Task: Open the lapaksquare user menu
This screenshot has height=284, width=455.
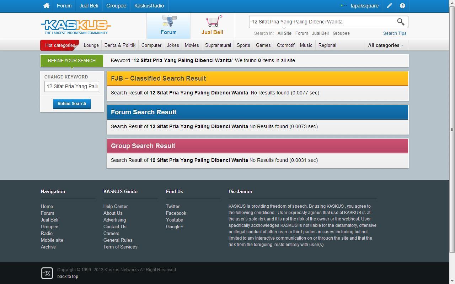Action: [x=364, y=6]
